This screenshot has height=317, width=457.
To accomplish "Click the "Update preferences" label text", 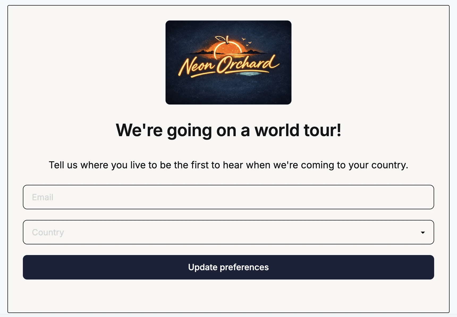I will (228, 267).
